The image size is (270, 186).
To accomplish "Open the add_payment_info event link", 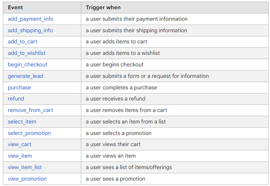I will pyautogui.click(x=31, y=19).
